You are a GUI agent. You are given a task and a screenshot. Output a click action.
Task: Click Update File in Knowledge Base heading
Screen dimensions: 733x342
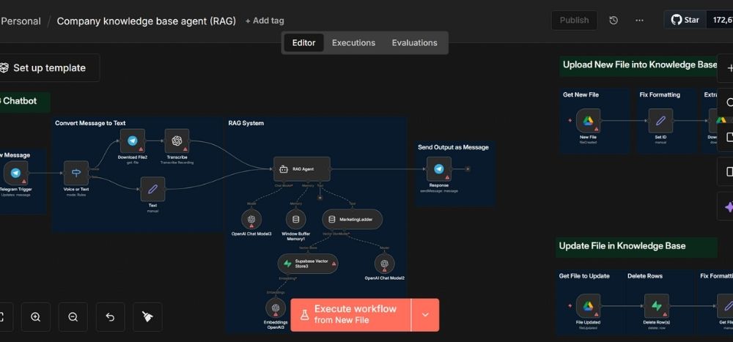(622, 246)
